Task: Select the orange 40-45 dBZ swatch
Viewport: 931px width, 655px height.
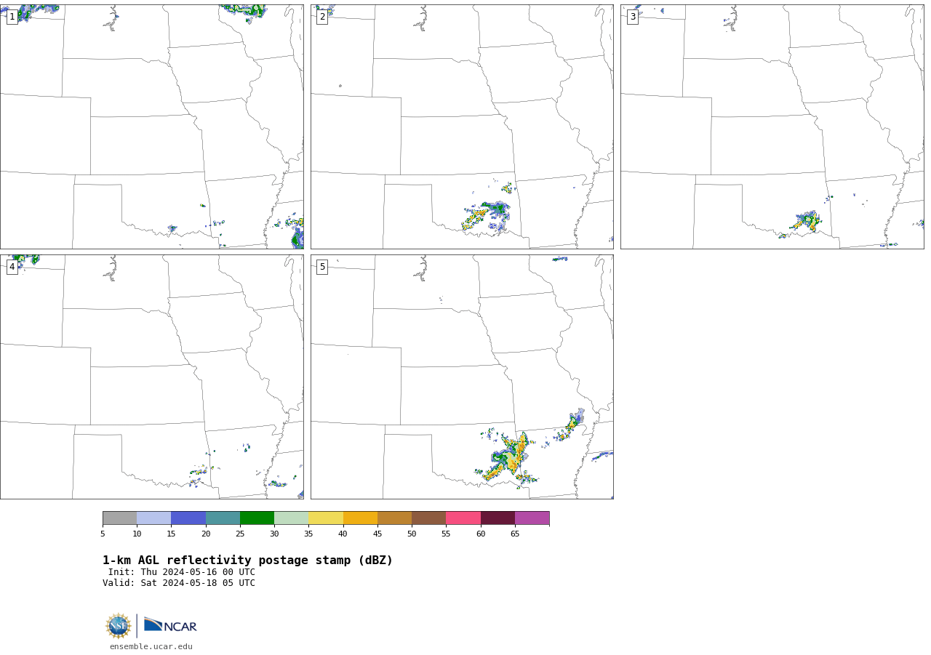Action: coord(360,518)
